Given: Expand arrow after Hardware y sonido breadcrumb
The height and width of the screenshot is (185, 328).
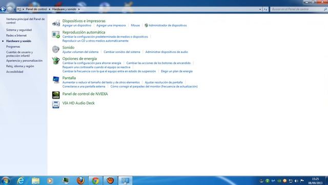Looking at the screenshot, I should click(x=79, y=9).
